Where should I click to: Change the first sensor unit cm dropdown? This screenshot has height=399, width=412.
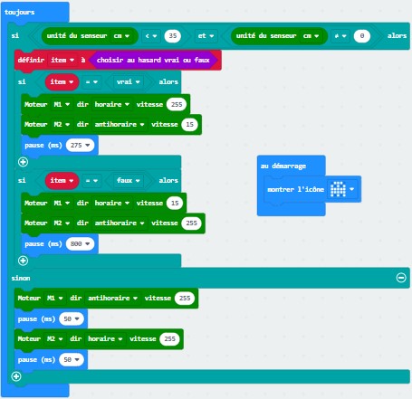pyautogui.click(x=121, y=36)
